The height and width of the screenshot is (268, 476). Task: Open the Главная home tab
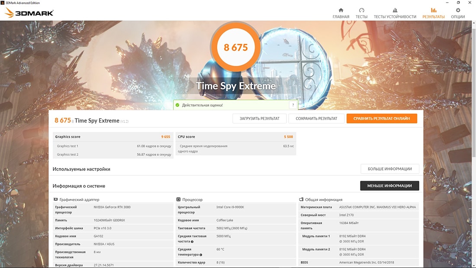click(x=341, y=13)
